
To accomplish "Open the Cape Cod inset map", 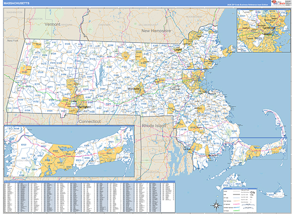I will tap(69, 151).
